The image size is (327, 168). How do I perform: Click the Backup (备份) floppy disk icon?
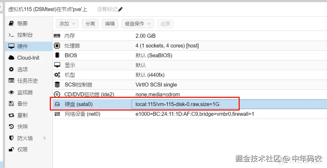click(x=11, y=104)
